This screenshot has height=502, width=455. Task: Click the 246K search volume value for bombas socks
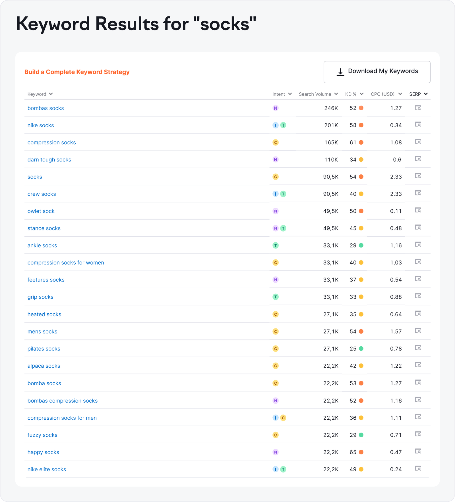331,108
